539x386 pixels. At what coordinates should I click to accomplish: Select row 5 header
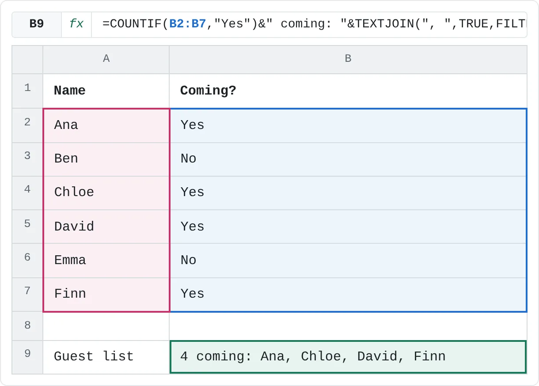(x=27, y=227)
